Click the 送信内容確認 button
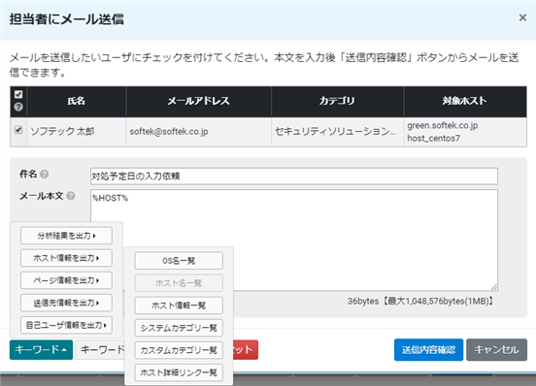536x386 pixels. click(428, 349)
